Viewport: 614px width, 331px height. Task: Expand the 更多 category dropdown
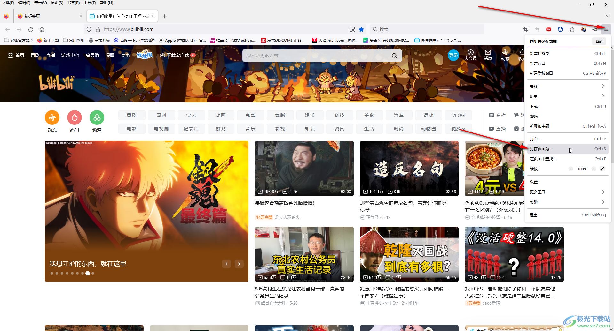click(458, 129)
